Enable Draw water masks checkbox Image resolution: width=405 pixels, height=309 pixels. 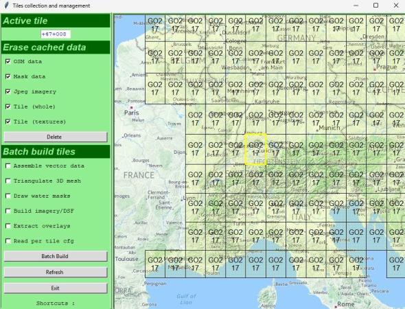(8, 196)
